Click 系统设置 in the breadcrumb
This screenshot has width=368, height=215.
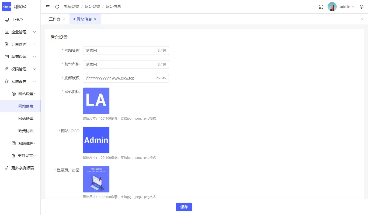(71, 7)
